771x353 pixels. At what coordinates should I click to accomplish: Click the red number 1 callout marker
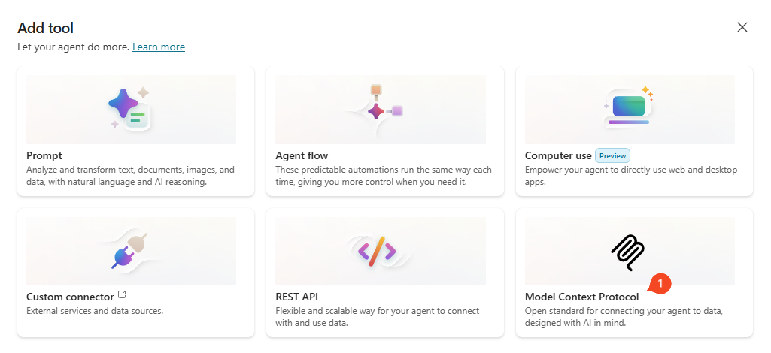coord(660,284)
